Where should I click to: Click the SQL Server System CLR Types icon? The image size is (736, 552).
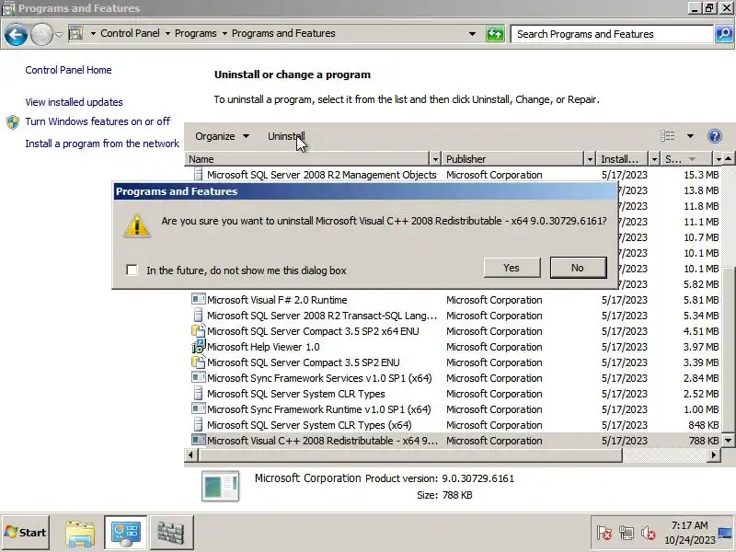click(x=198, y=394)
